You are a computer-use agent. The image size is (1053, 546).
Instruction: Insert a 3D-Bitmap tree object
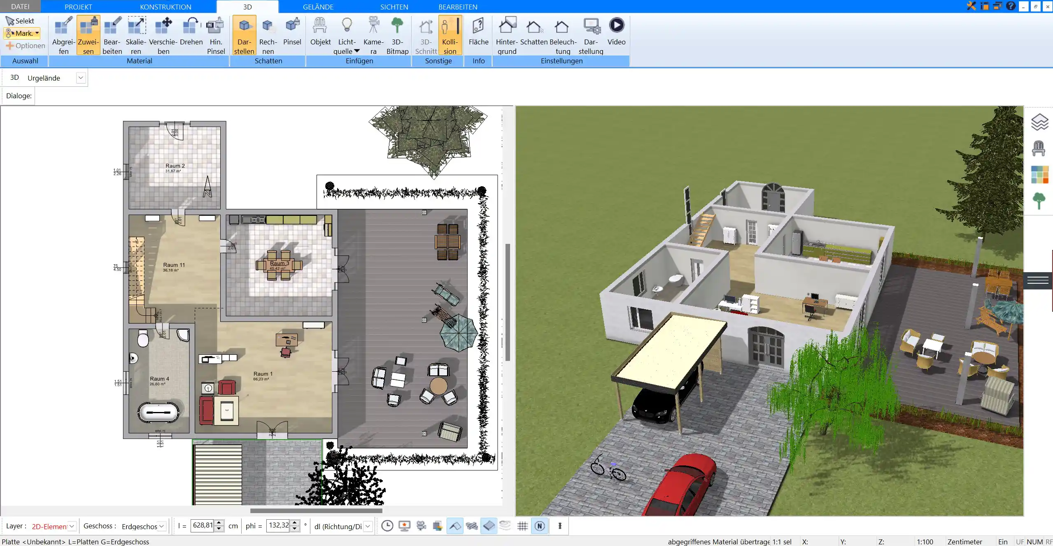[397, 35]
